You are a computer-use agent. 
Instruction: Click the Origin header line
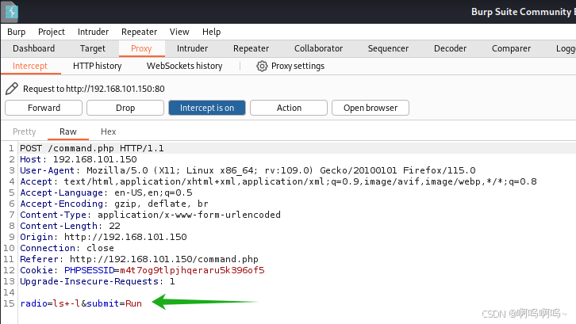click(103, 237)
